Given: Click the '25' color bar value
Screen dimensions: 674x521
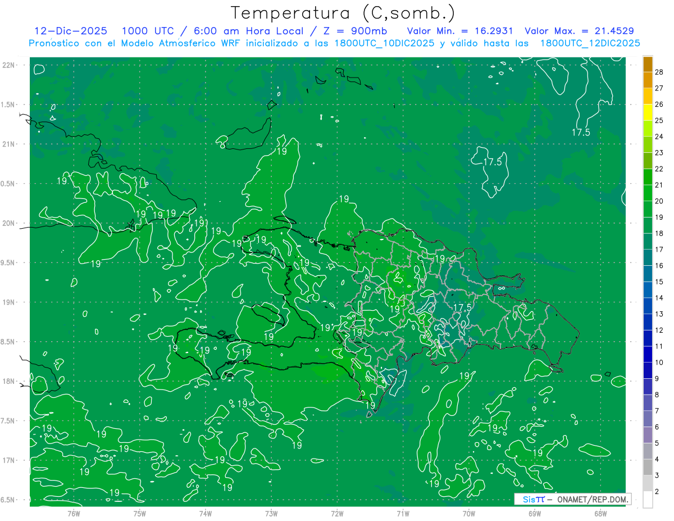Looking at the screenshot, I should [659, 120].
